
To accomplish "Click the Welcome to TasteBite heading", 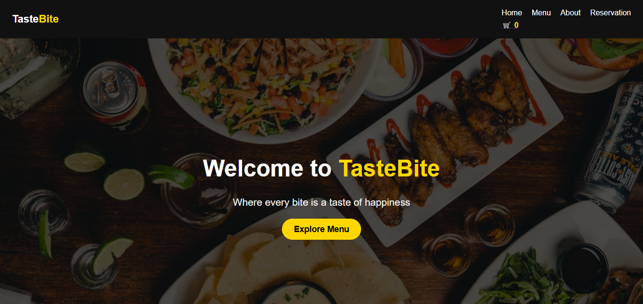I will (x=321, y=169).
